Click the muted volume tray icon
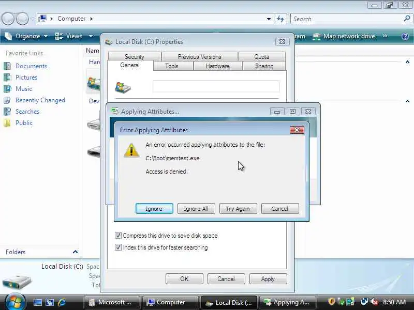 pyautogui.click(x=374, y=302)
